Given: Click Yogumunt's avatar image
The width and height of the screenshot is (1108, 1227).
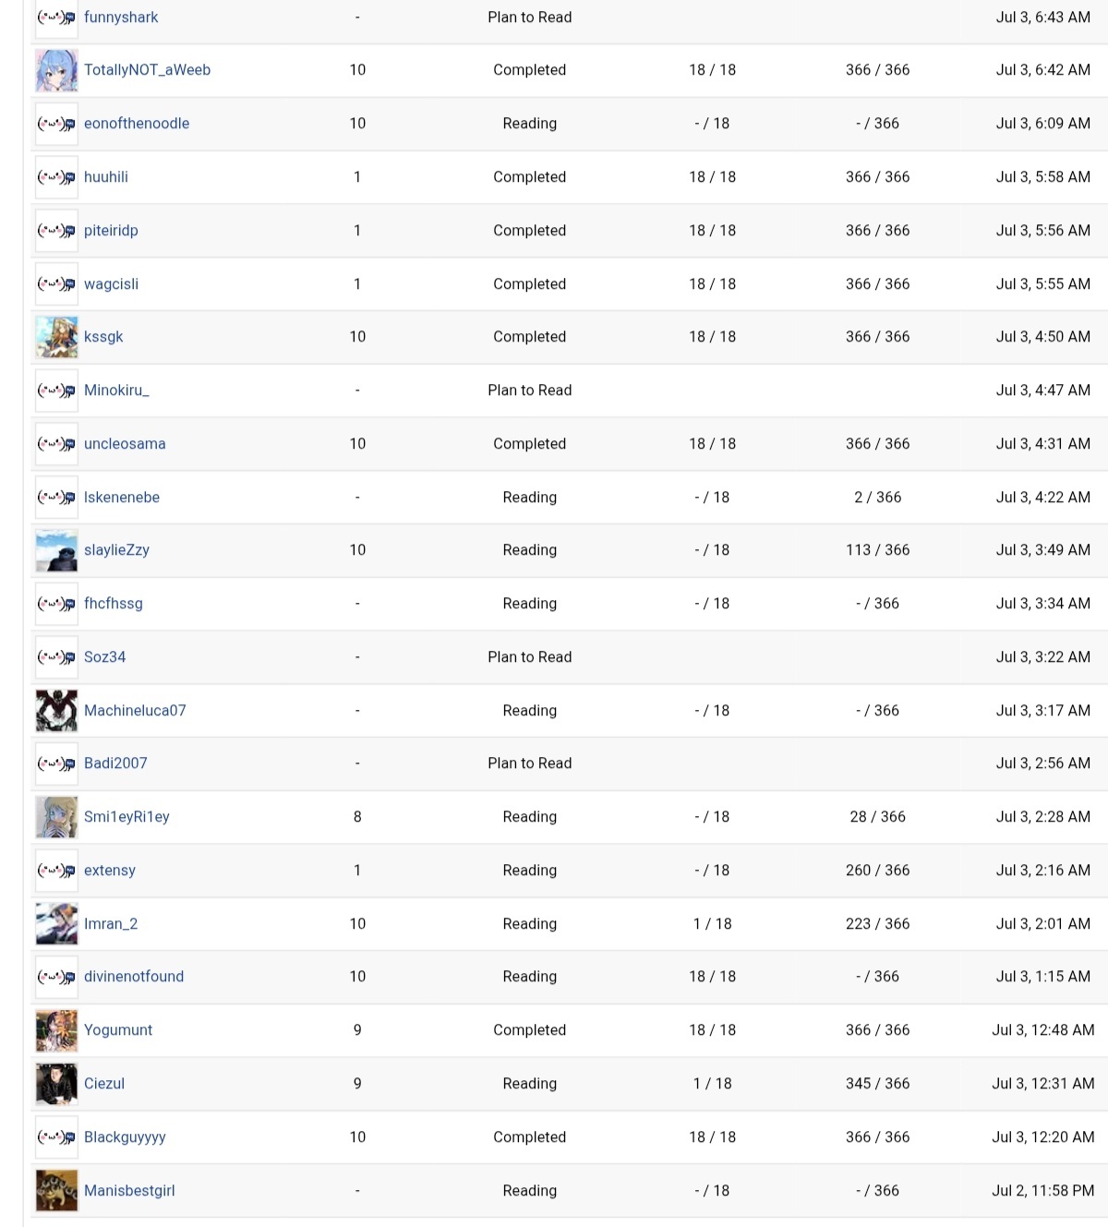Looking at the screenshot, I should (x=56, y=1031).
